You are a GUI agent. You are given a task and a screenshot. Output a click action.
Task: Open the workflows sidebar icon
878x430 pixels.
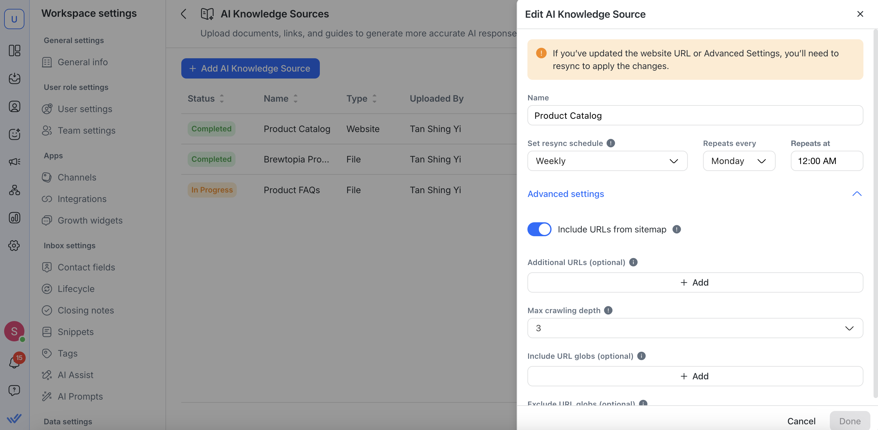click(14, 190)
